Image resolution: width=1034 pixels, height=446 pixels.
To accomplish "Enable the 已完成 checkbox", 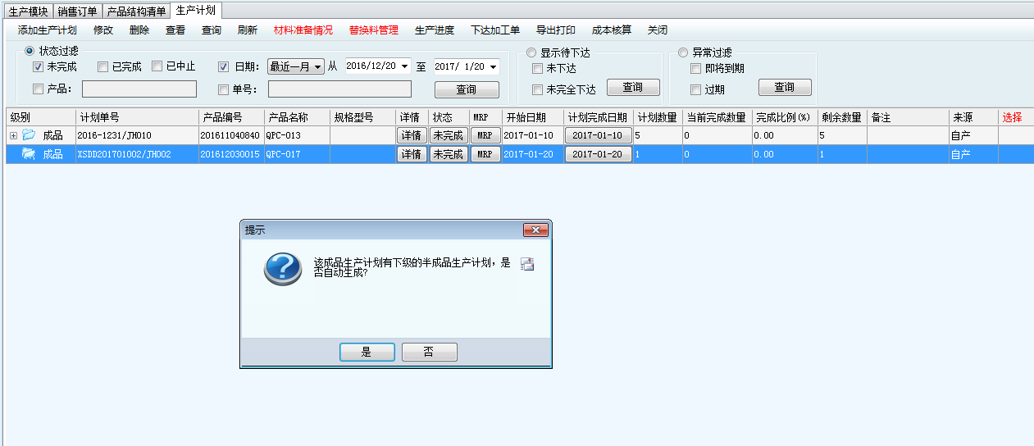I will 102,67.
